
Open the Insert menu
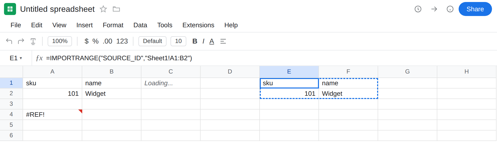[85, 25]
